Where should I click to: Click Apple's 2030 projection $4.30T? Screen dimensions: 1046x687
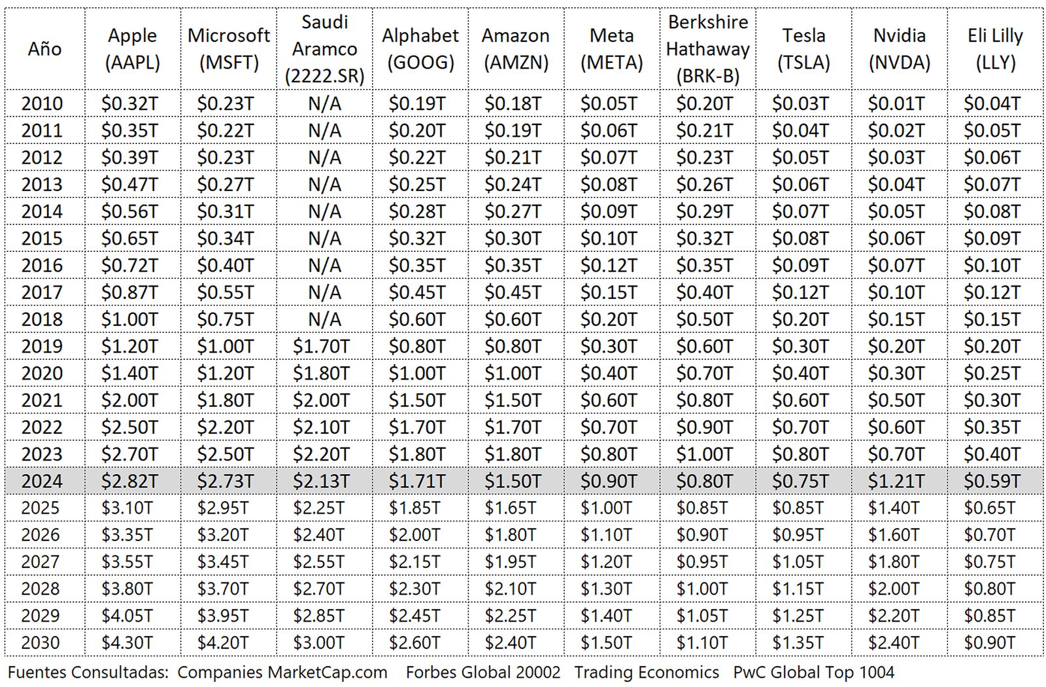point(127,643)
